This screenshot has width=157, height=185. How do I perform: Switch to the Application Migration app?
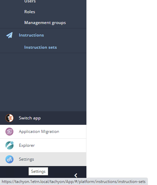43,132
